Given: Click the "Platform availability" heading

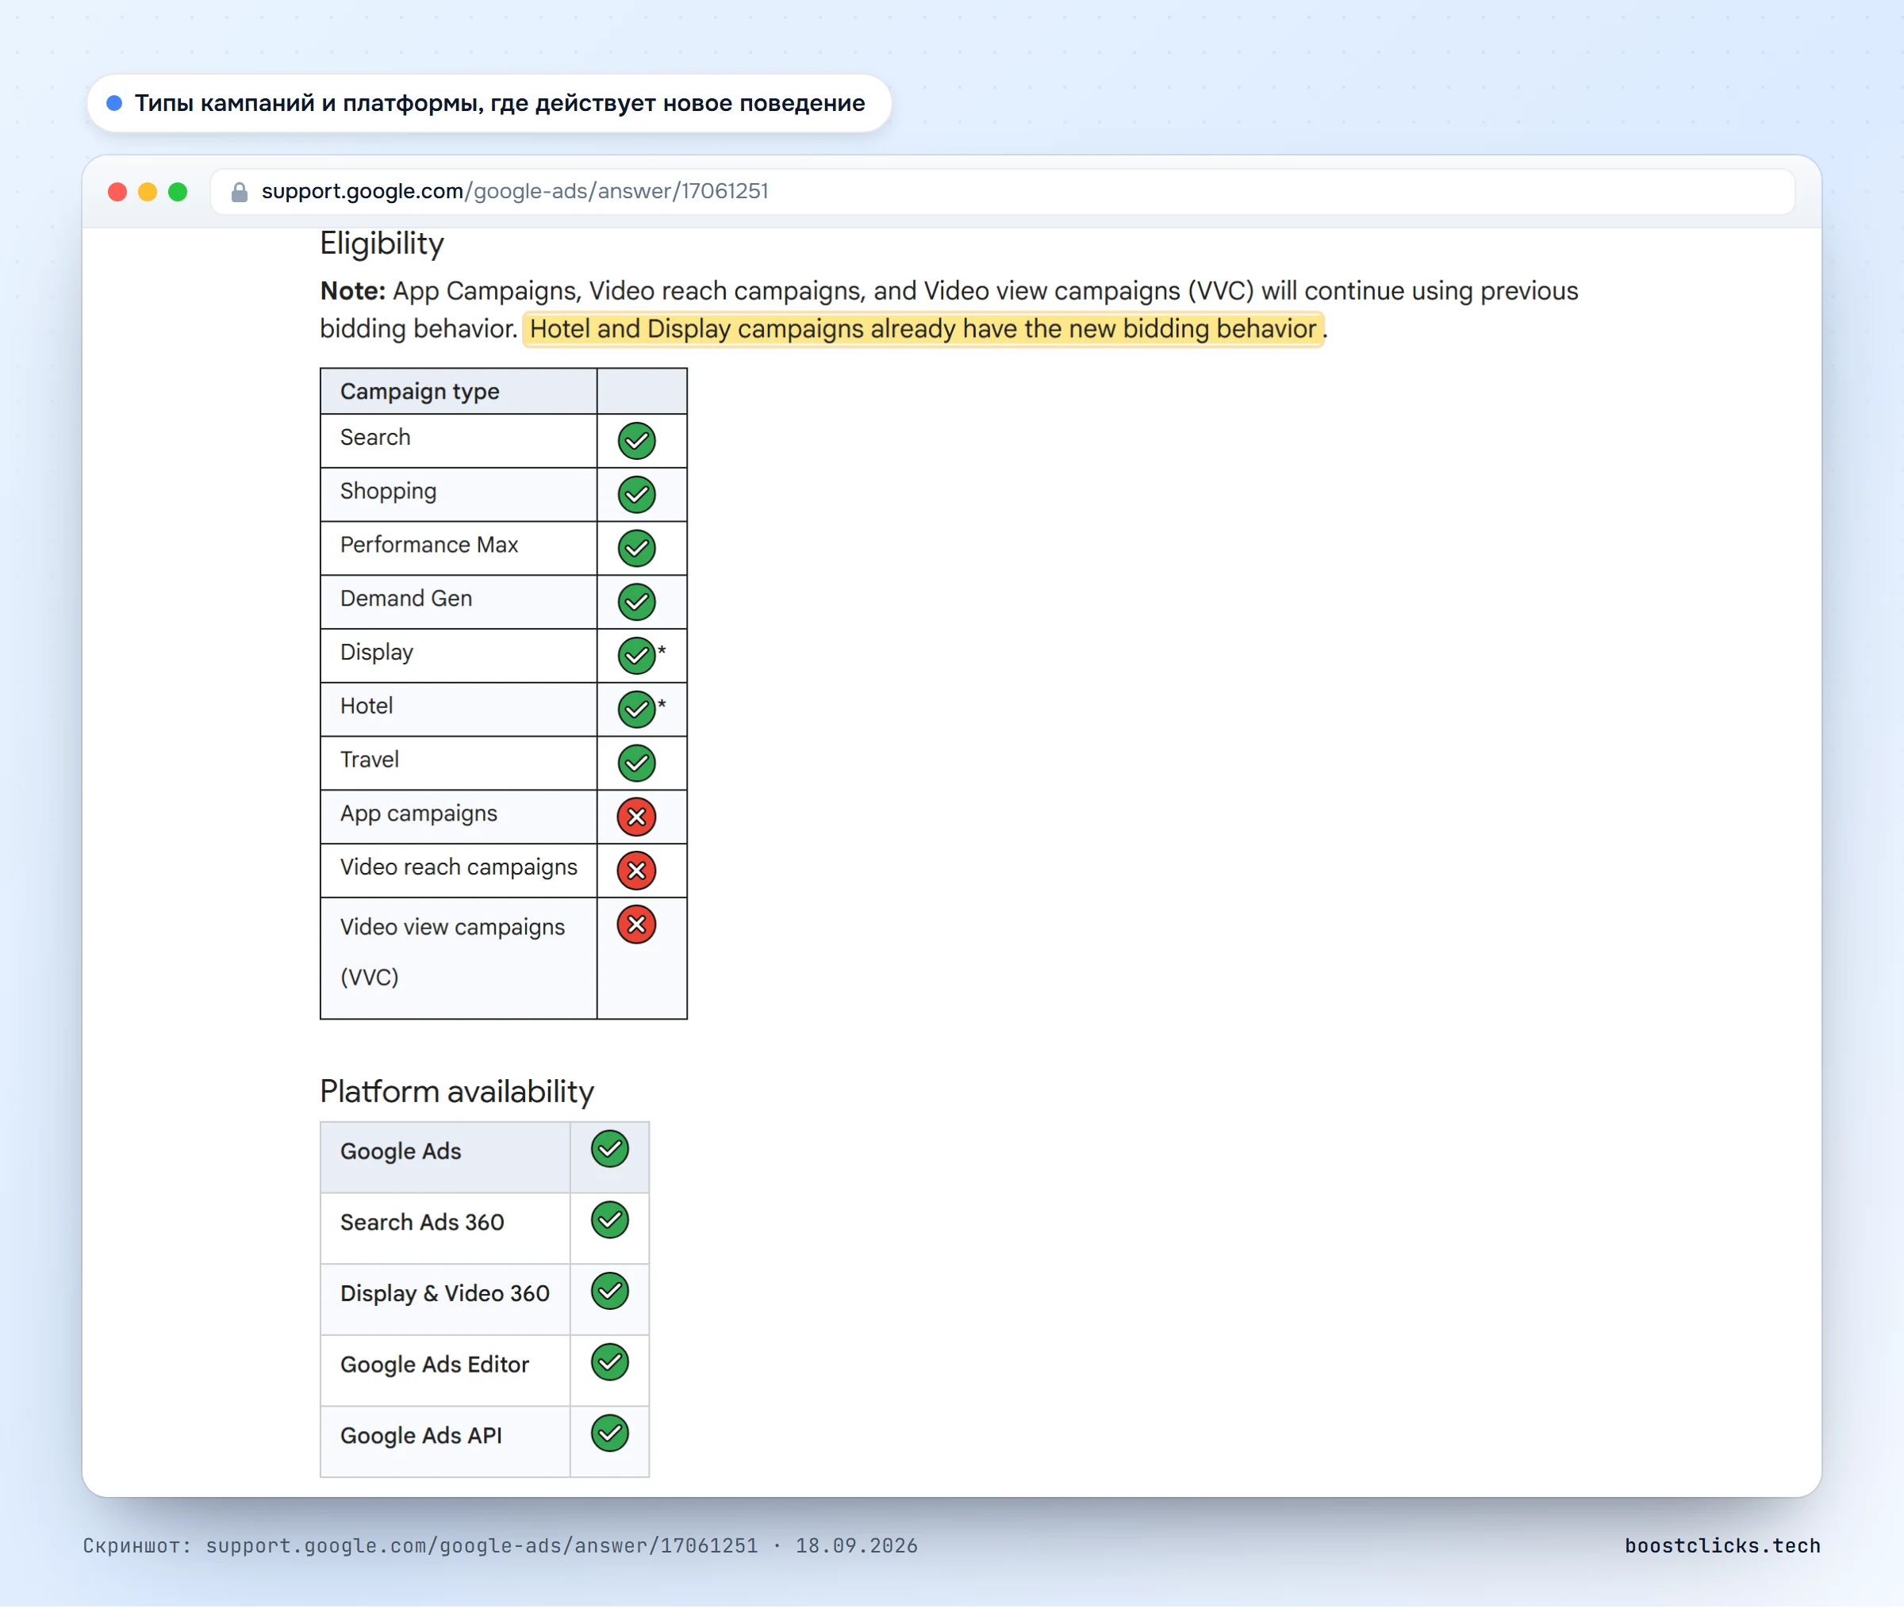Looking at the screenshot, I should click(x=457, y=1092).
